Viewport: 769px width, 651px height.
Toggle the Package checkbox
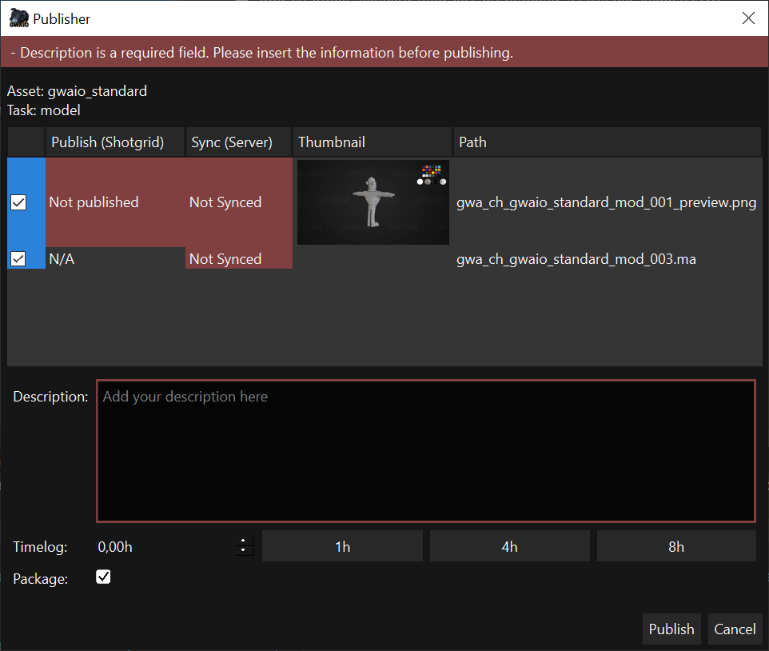coord(103,577)
